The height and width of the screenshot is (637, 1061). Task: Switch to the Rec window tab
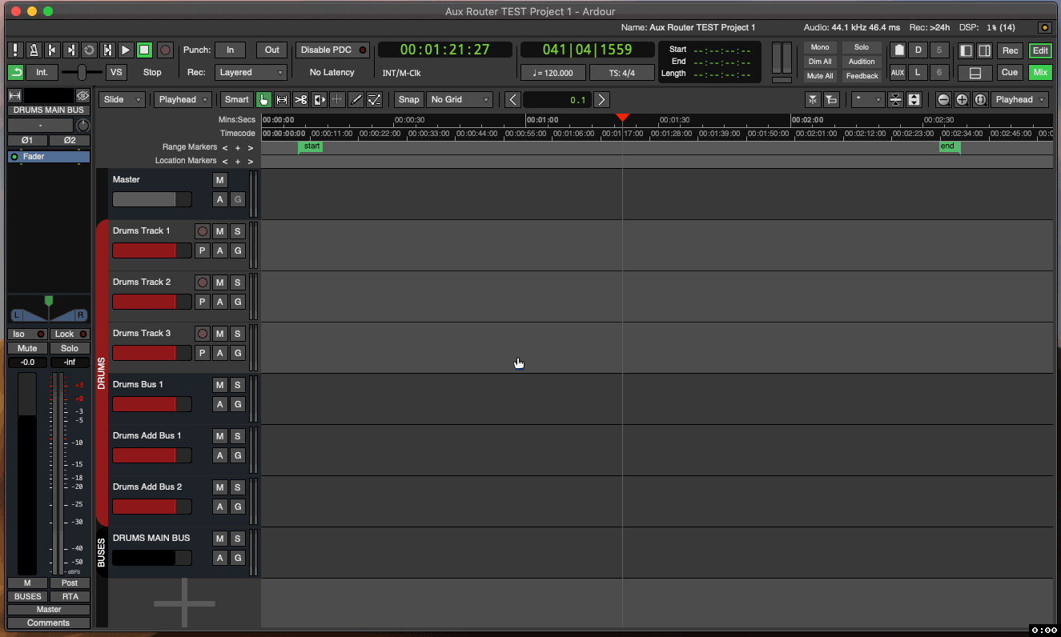[x=1010, y=50]
